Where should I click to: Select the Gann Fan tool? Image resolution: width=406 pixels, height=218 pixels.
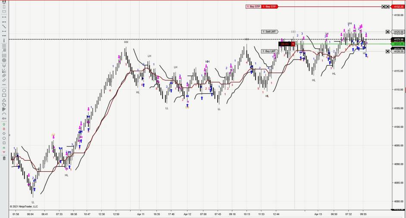pyautogui.click(x=4, y=70)
